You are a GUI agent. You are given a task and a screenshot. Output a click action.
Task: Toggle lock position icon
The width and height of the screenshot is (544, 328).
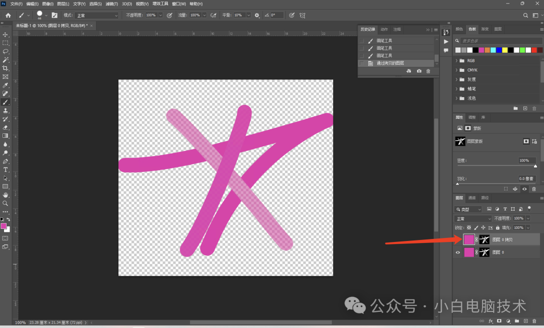pos(483,227)
